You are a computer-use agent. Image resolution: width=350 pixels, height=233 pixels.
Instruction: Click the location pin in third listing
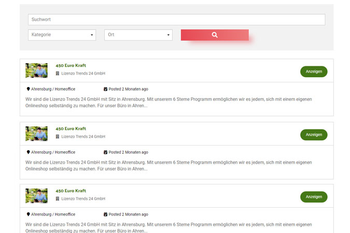click(28, 214)
